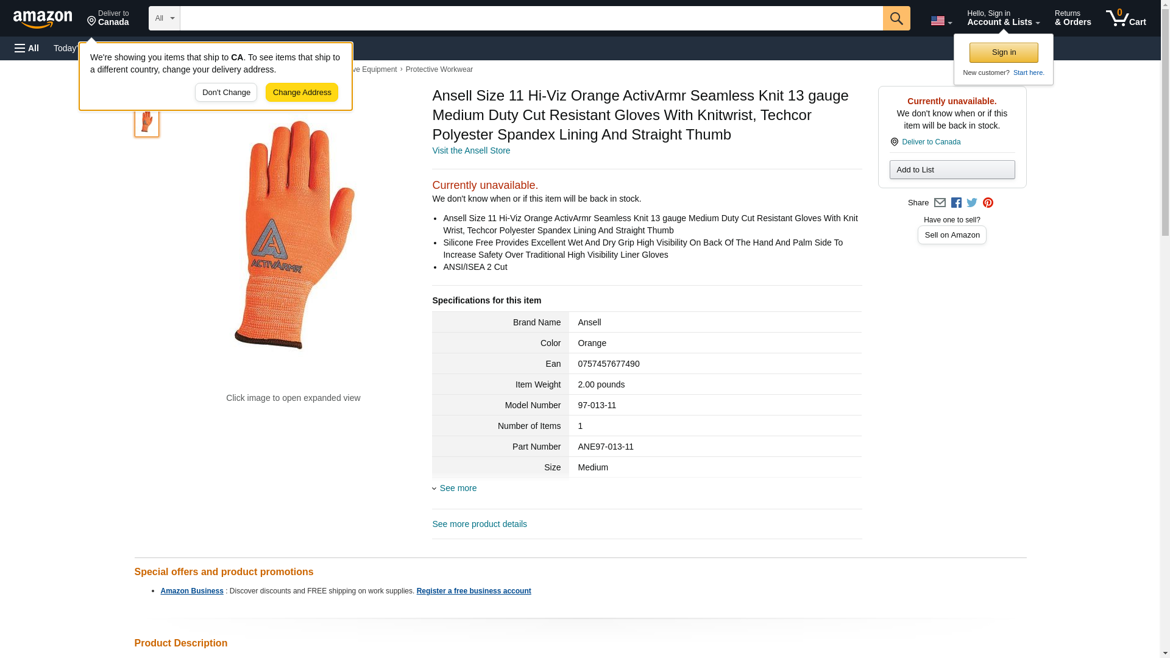The image size is (1170, 658).
Task: Share product on Facebook icon
Action: [956, 203]
